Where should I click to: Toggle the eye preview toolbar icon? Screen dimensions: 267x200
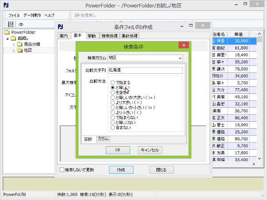tap(21, 25)
